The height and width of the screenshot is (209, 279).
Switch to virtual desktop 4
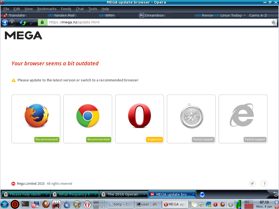tap(102, 207)
